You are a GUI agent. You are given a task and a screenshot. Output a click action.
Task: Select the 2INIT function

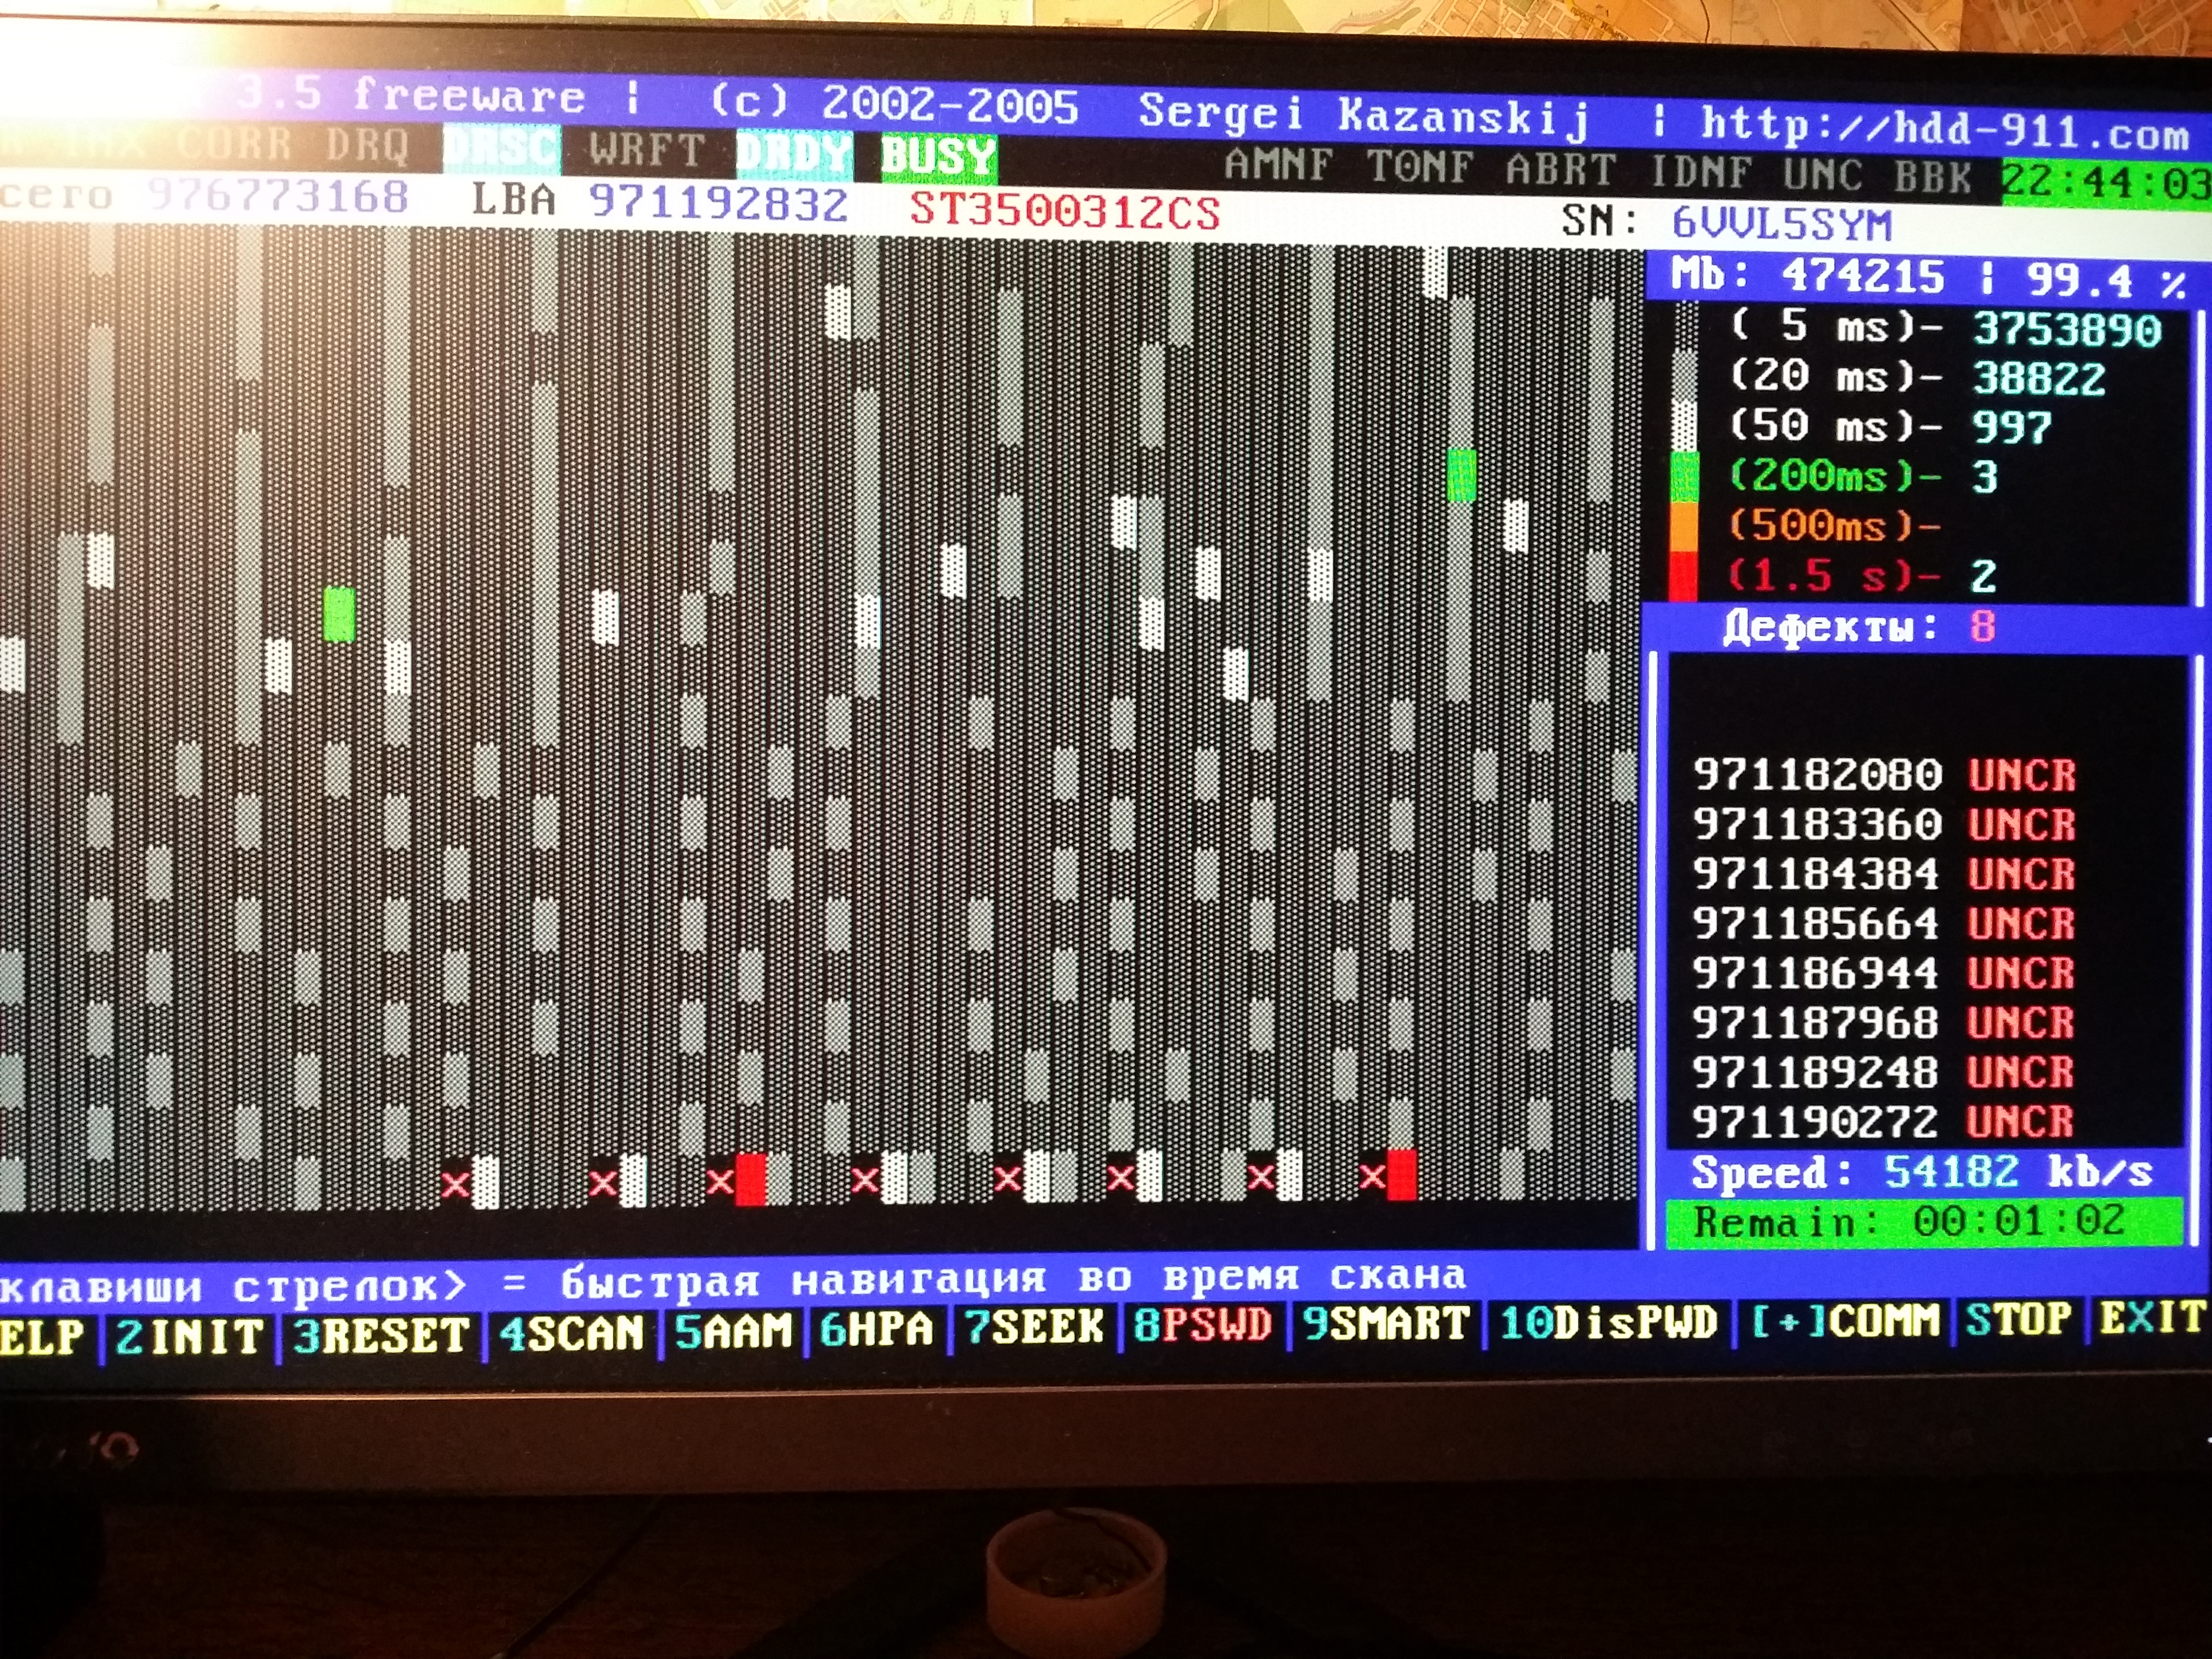[x=189, y=1337]
